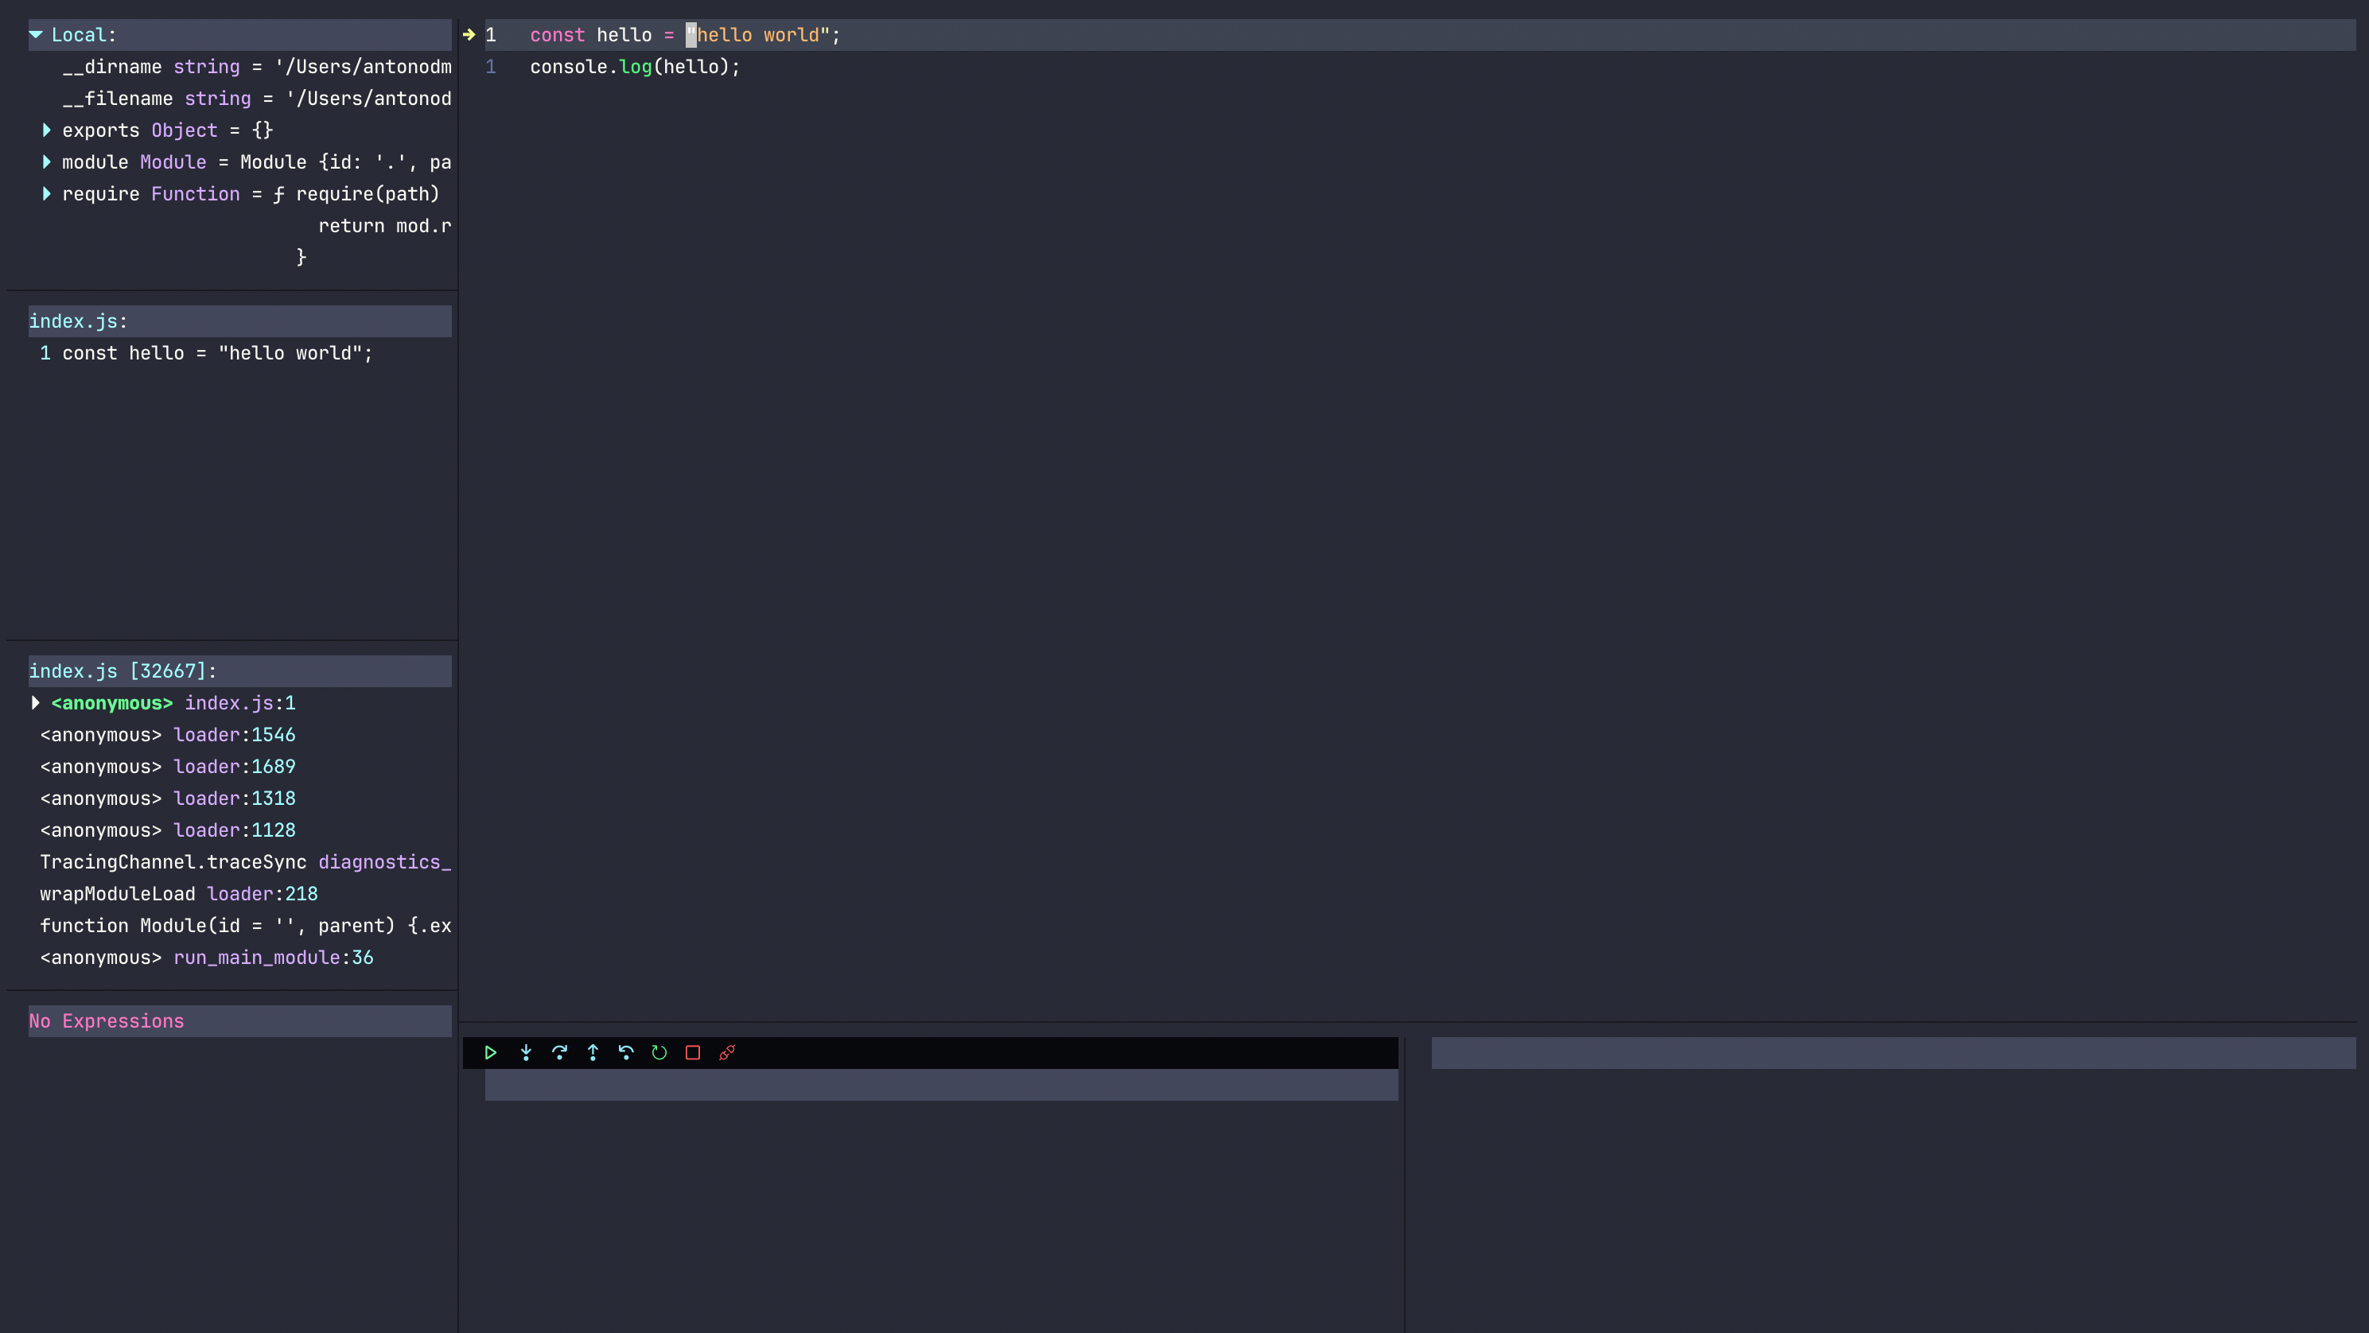Screen dimensions: 2369x1333
Task: Click the red Disconnect plug icon
Action: point(726,1052)
